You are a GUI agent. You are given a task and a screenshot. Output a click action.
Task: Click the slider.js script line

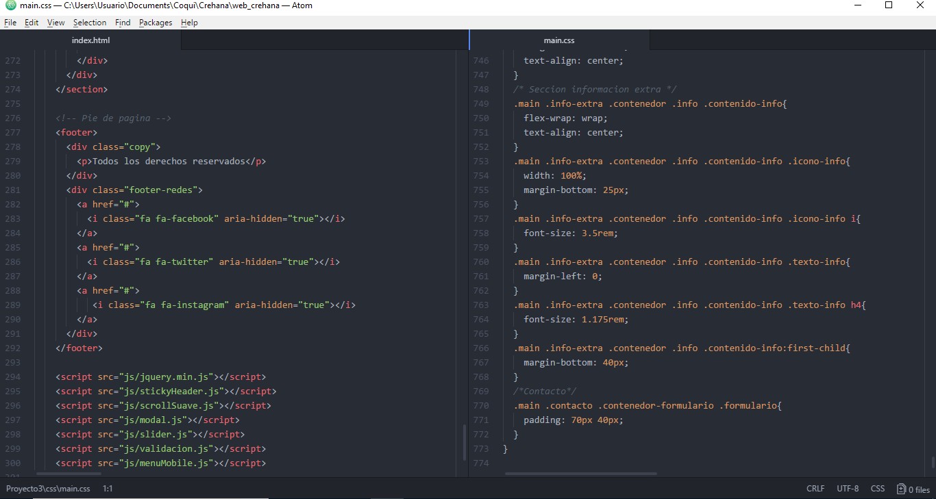coord(150,434)
